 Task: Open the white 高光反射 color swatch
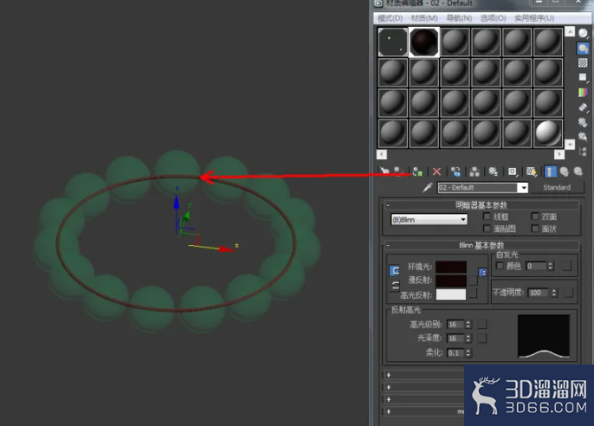pos(451,294)
